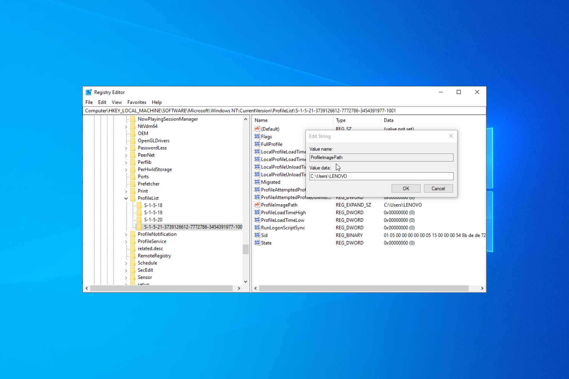
Task: Expand the Perflib key
Action: (126, 162)
